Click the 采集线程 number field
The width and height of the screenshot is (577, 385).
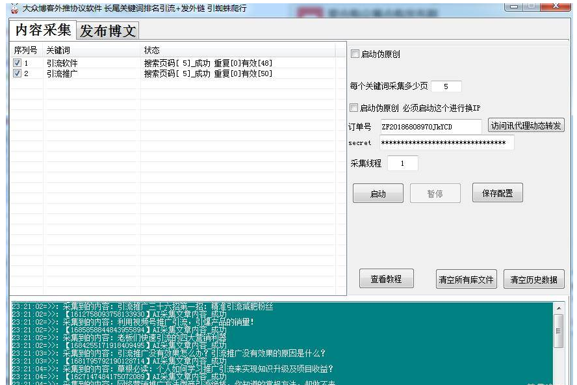coord(402,164)
